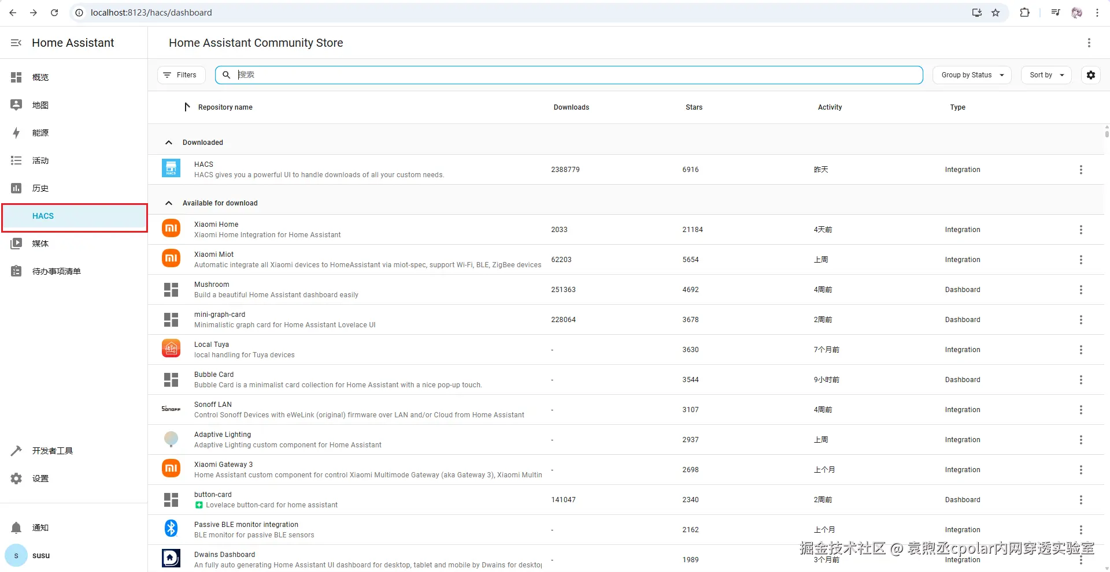Open the mini-graph-card repository entry
1110x572 pixels.
pos(626,320)
